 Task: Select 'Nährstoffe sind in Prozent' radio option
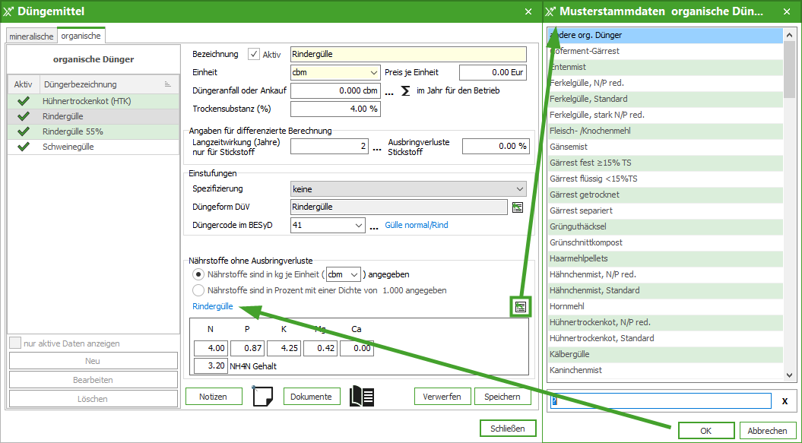click(198, 290)
